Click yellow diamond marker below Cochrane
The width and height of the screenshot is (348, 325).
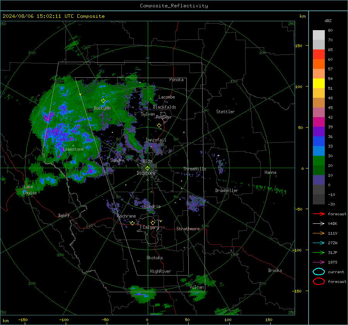point(133,223)
